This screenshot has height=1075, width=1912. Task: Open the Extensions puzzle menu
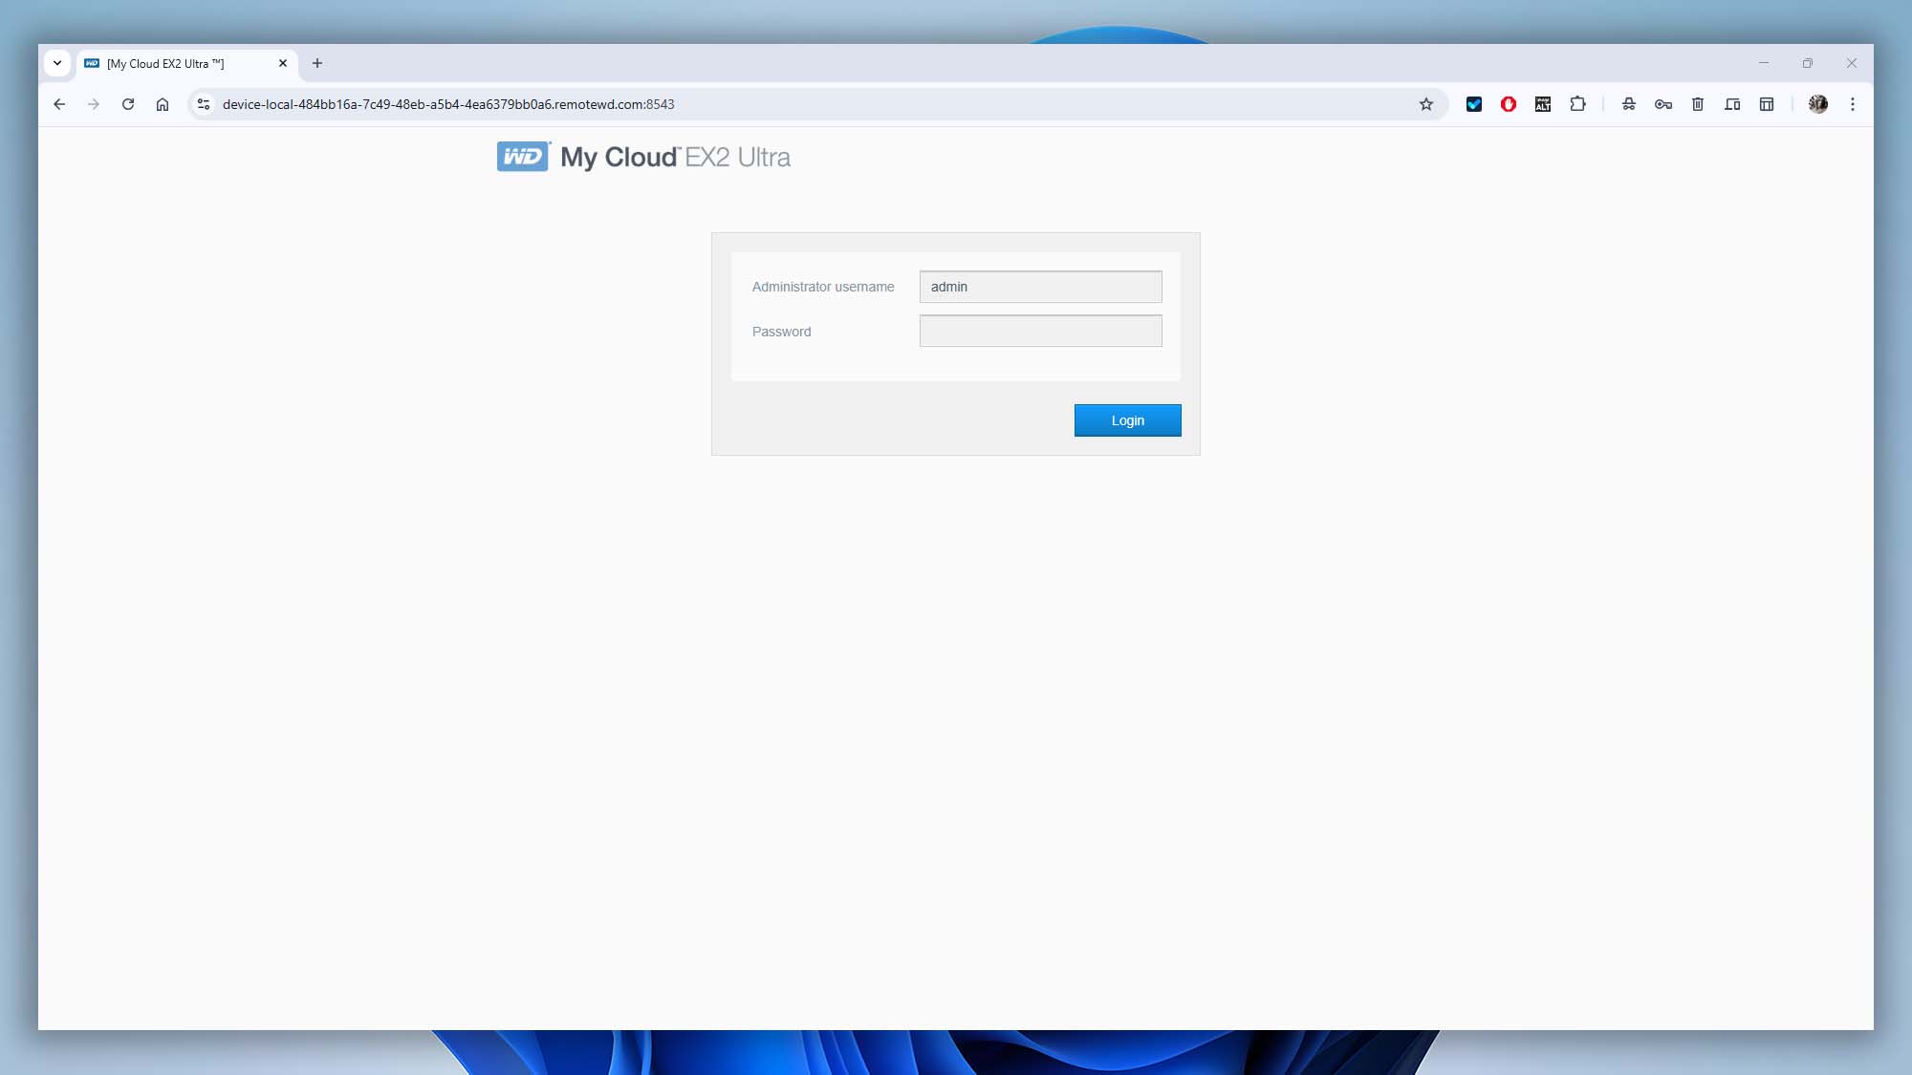point(1578,104)
